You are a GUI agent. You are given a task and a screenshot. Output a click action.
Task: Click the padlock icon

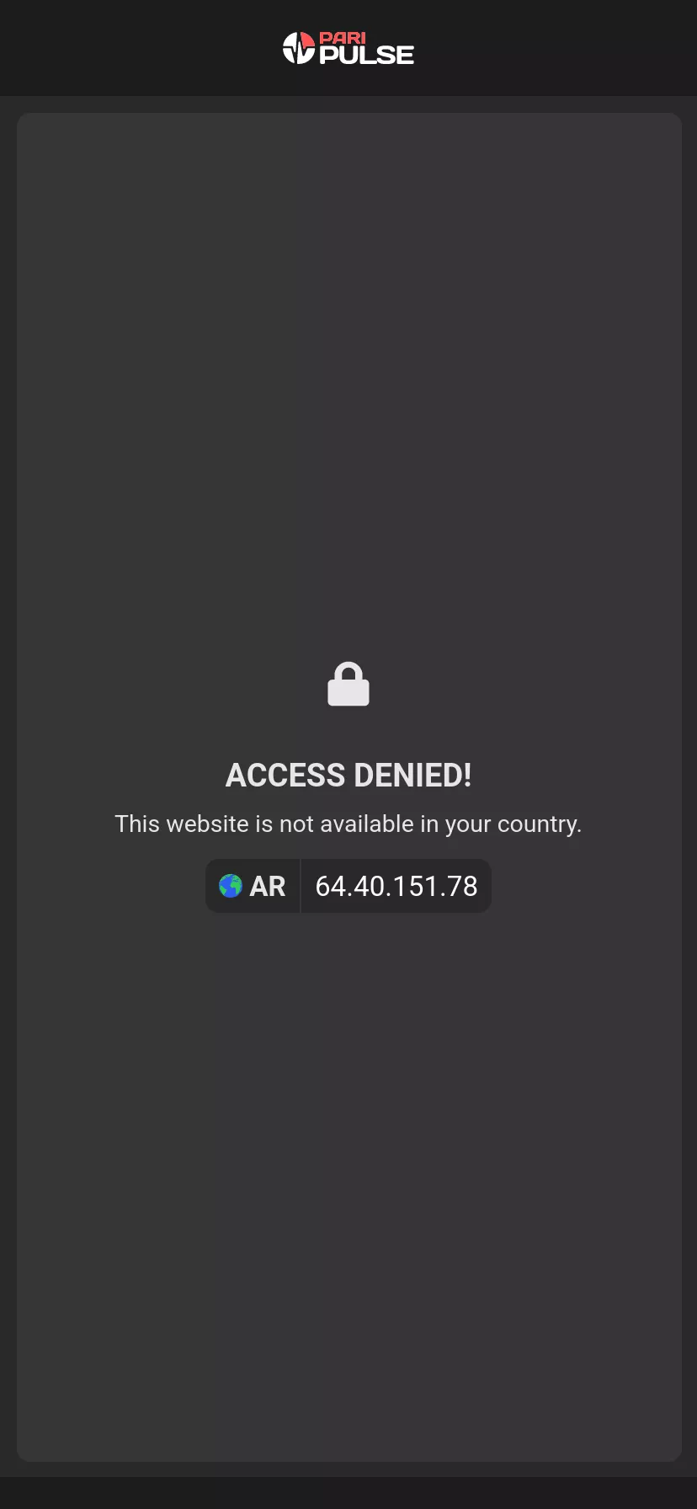[348, 684]
